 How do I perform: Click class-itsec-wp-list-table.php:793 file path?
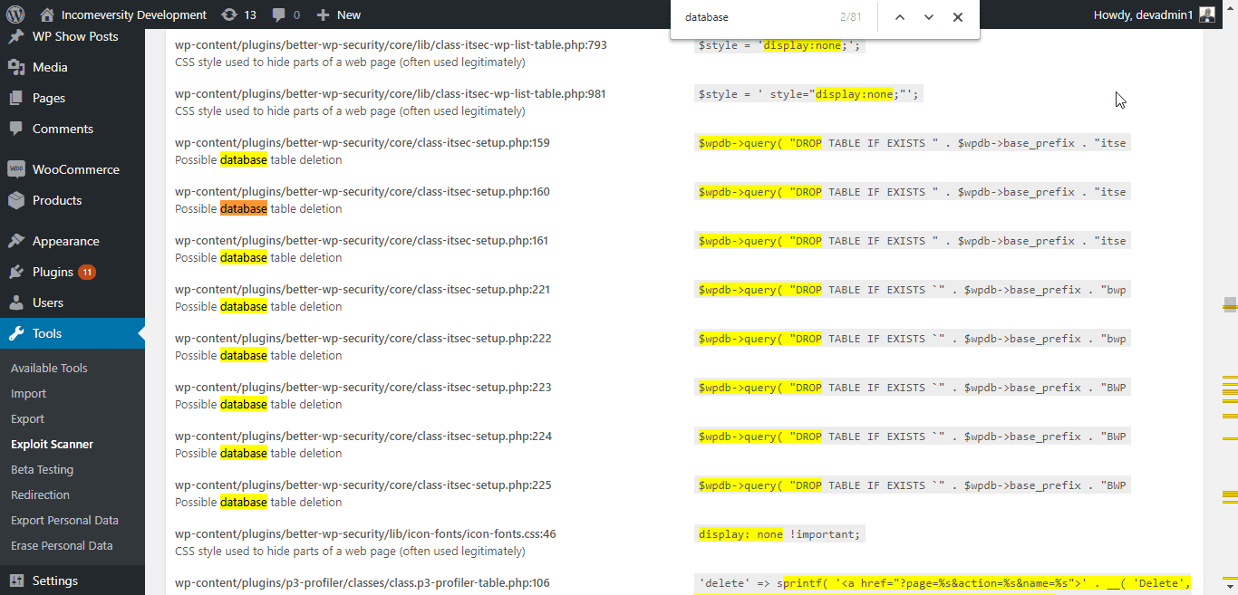(x=391, y=45)
